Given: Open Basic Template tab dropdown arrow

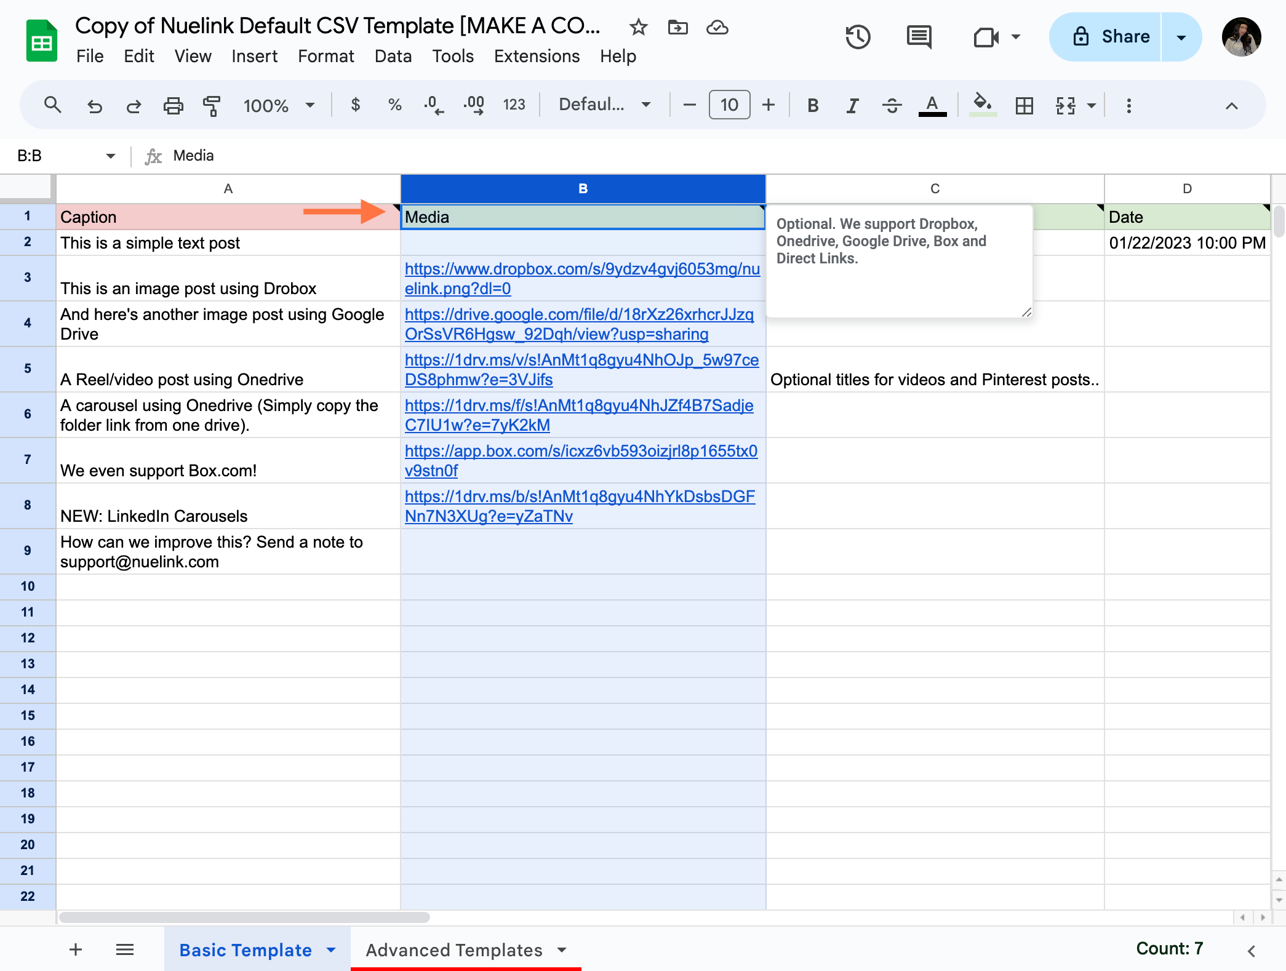Looking at the screenshot, I should pos(331,950).
